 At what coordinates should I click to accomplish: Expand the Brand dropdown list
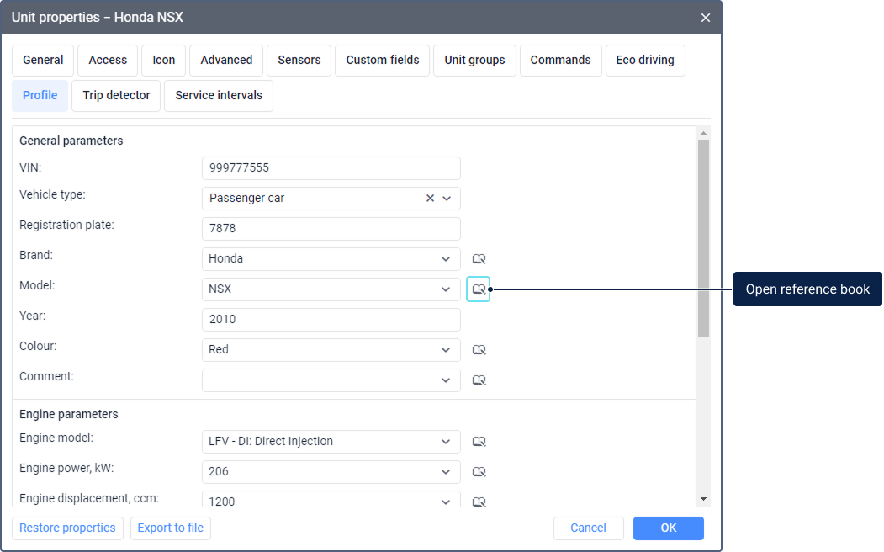pyautogui.click(x=447, y=259)
